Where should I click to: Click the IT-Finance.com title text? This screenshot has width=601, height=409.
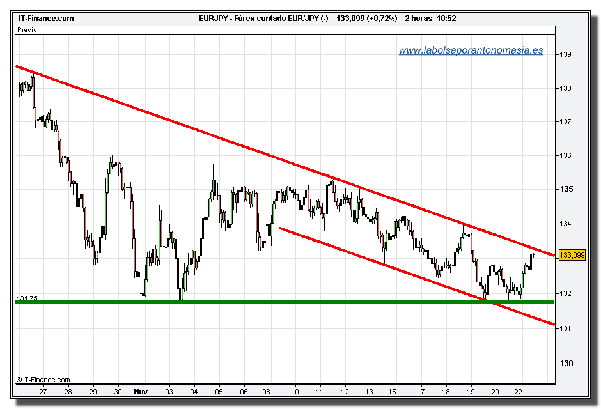point(46,19)
